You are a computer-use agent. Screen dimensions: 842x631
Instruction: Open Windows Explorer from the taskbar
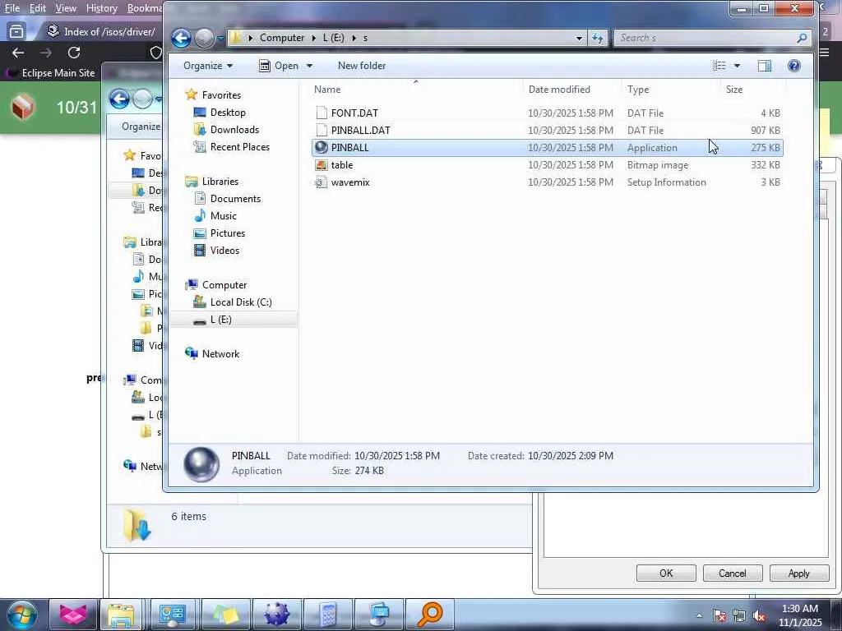tap(122, 615)
